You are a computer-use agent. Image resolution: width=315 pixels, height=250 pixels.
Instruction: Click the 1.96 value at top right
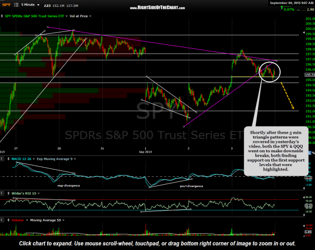point(311,9)
